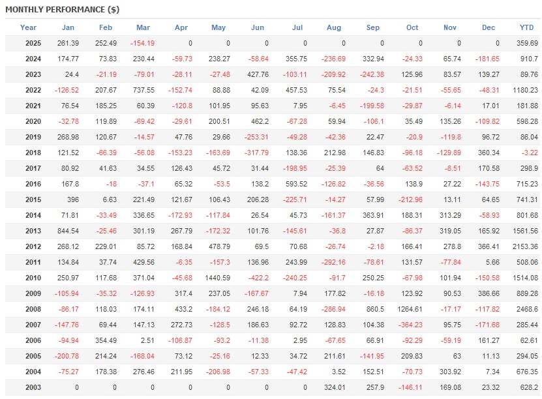Click the Monthly Performance ($) heading
Screen dimensions: 542x399
tap(63, 10)
